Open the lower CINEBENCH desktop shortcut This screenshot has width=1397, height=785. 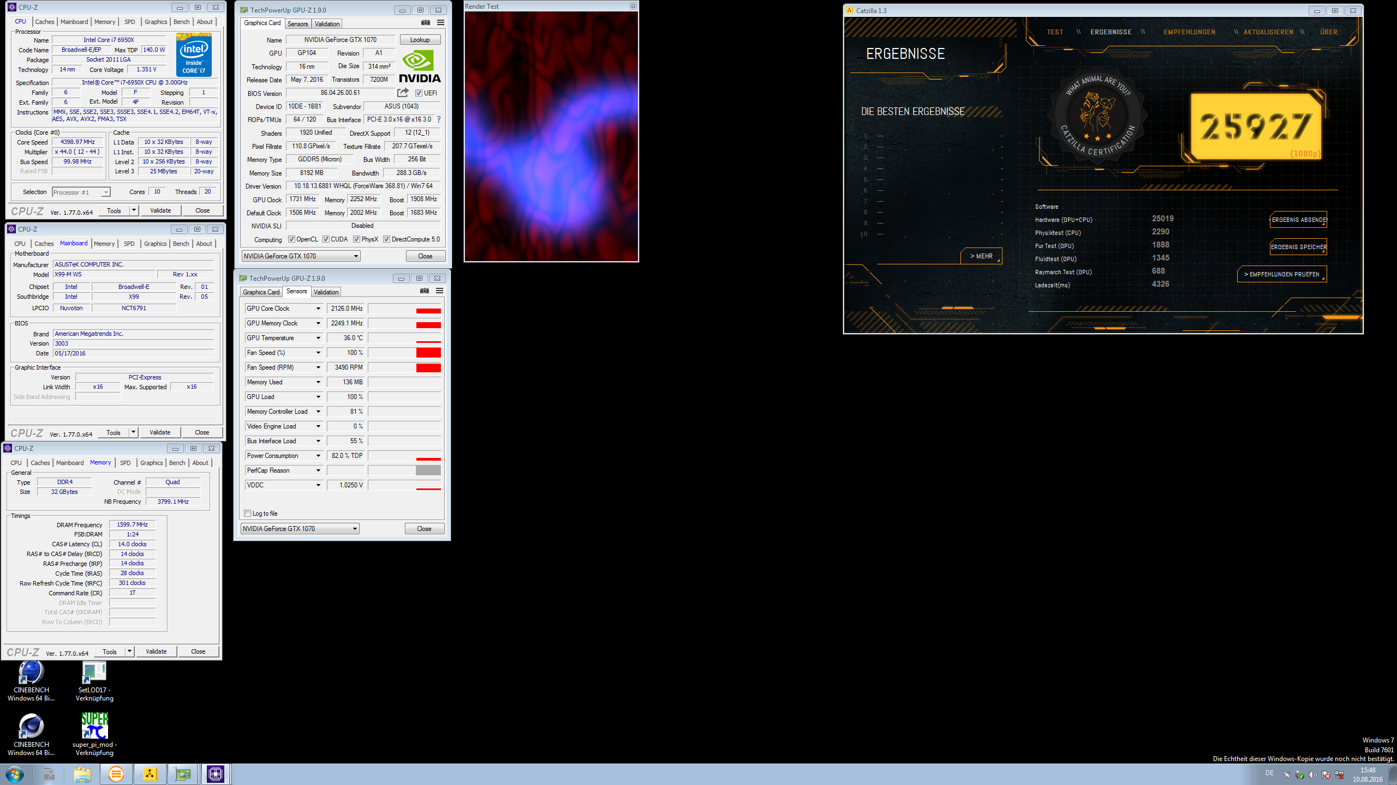(x=31, y=734)
